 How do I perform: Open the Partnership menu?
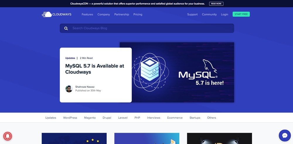pos(122,14)
